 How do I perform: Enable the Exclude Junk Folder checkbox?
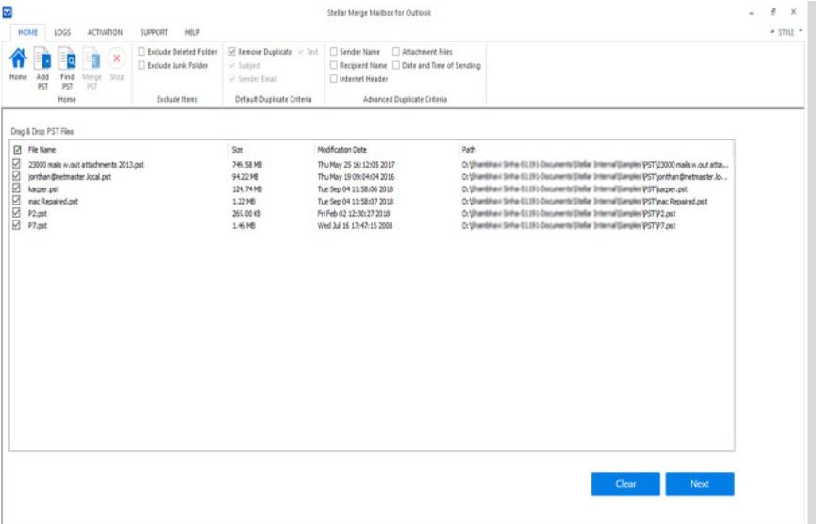pos(142,66)
